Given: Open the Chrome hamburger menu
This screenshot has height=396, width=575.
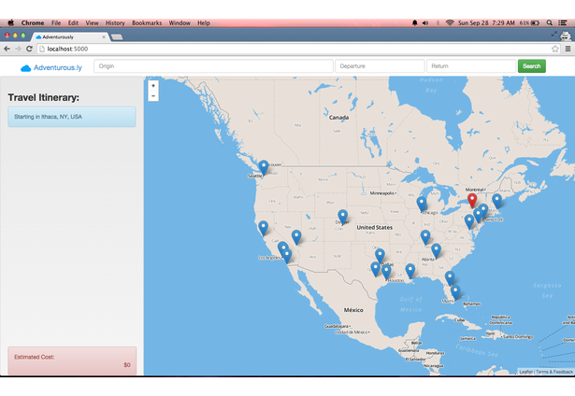Looking at the screenshot, I should (568, 49).
